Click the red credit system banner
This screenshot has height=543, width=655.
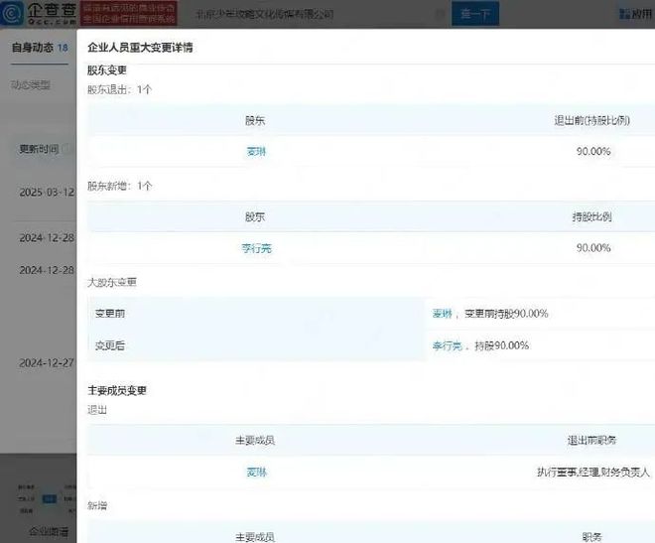[129, 13]
